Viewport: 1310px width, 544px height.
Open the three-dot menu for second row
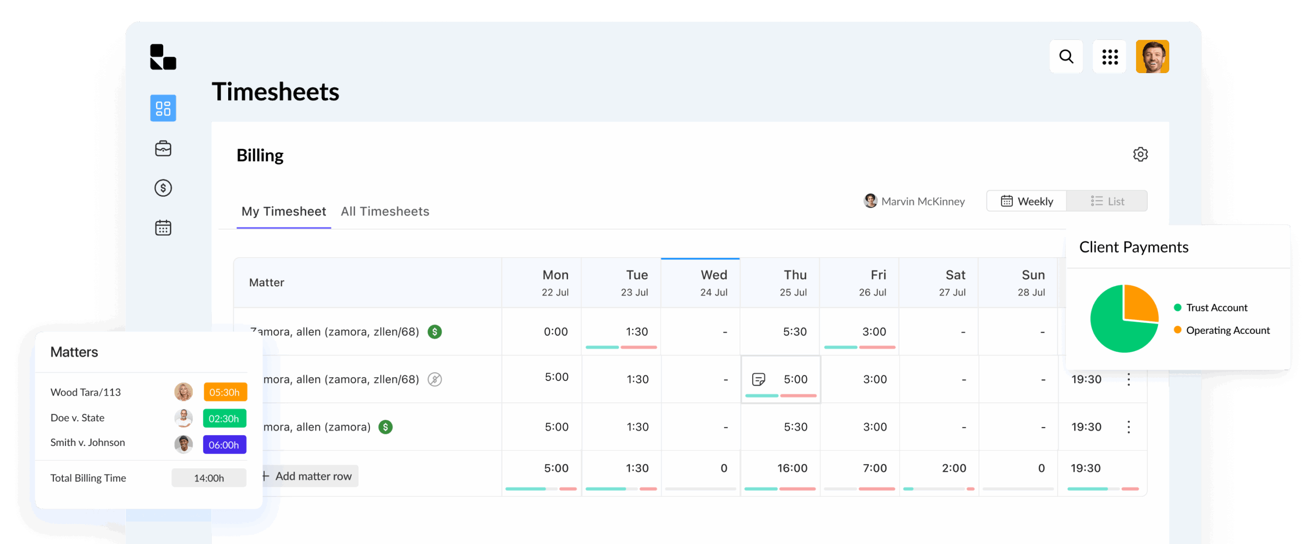click(1128, 379)
